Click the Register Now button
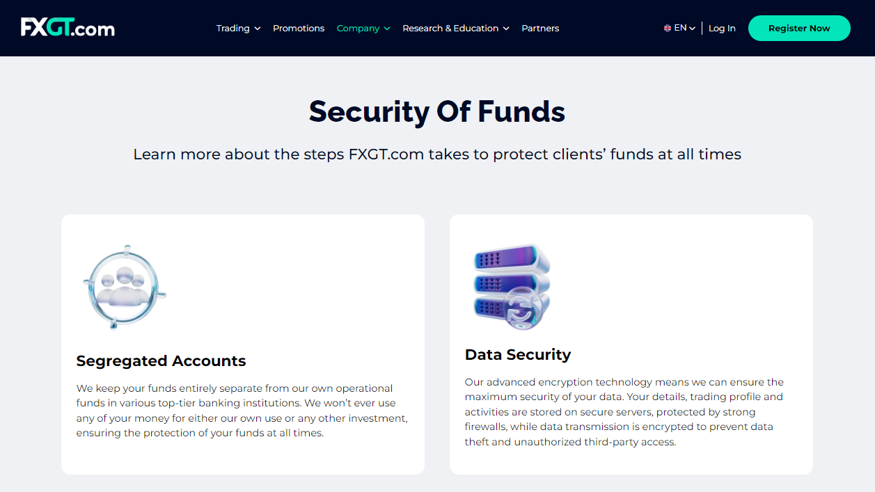The width and height of the screenshot is (875, 492). click(x=799, y=28)
